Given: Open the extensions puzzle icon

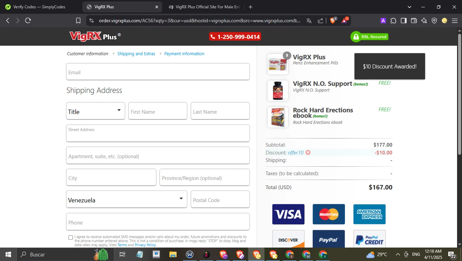Looking at the screenshot, I should point(393,21).
